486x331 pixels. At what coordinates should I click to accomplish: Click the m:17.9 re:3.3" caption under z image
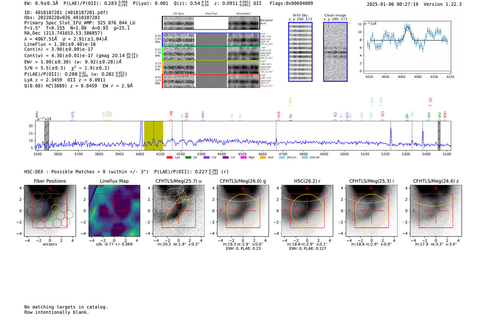[436, 244]
